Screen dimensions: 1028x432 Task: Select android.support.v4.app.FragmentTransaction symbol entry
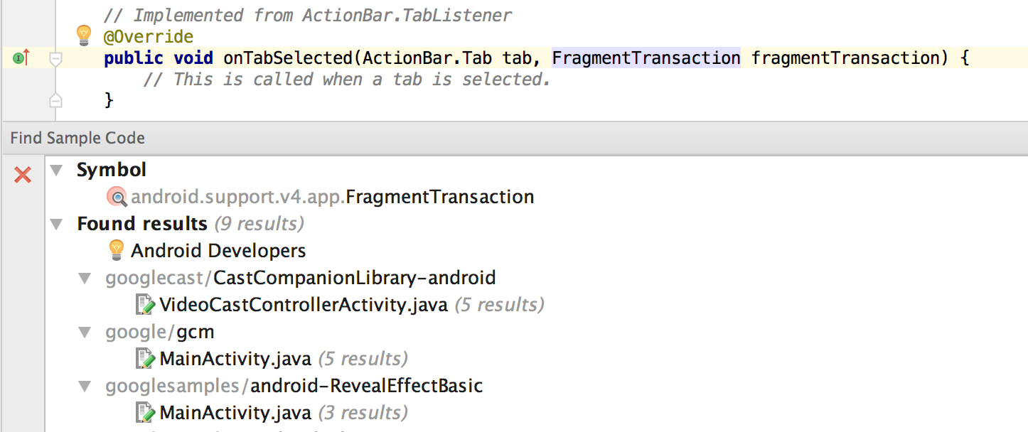tap(332, 197)
